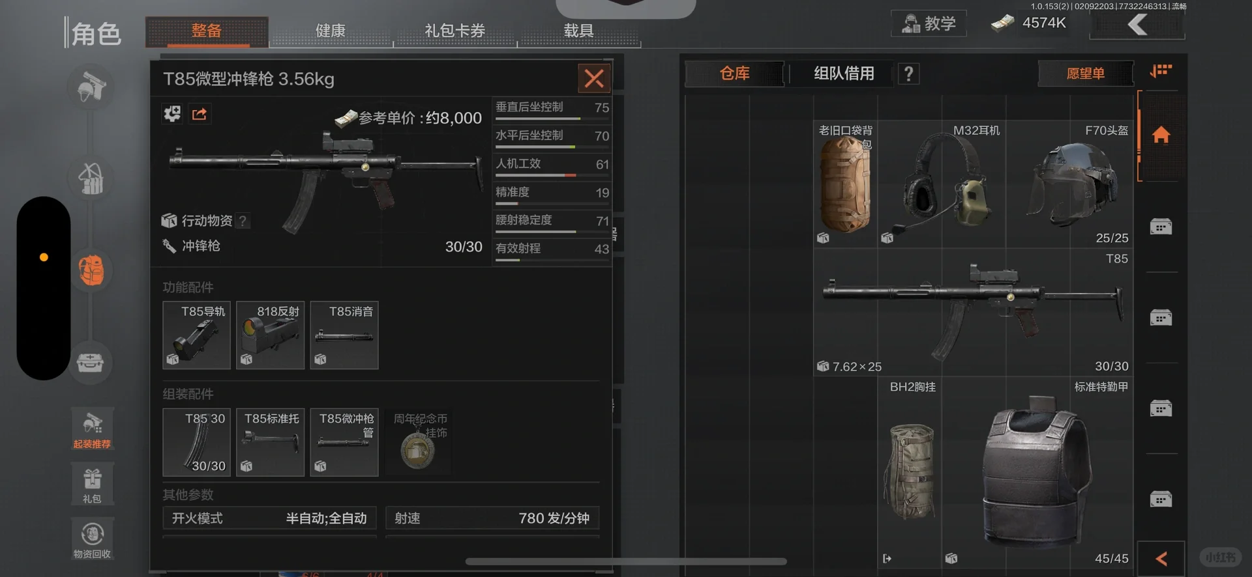Open 物资回收 recycling icon

pyautogui.click(x=92, y=539)
